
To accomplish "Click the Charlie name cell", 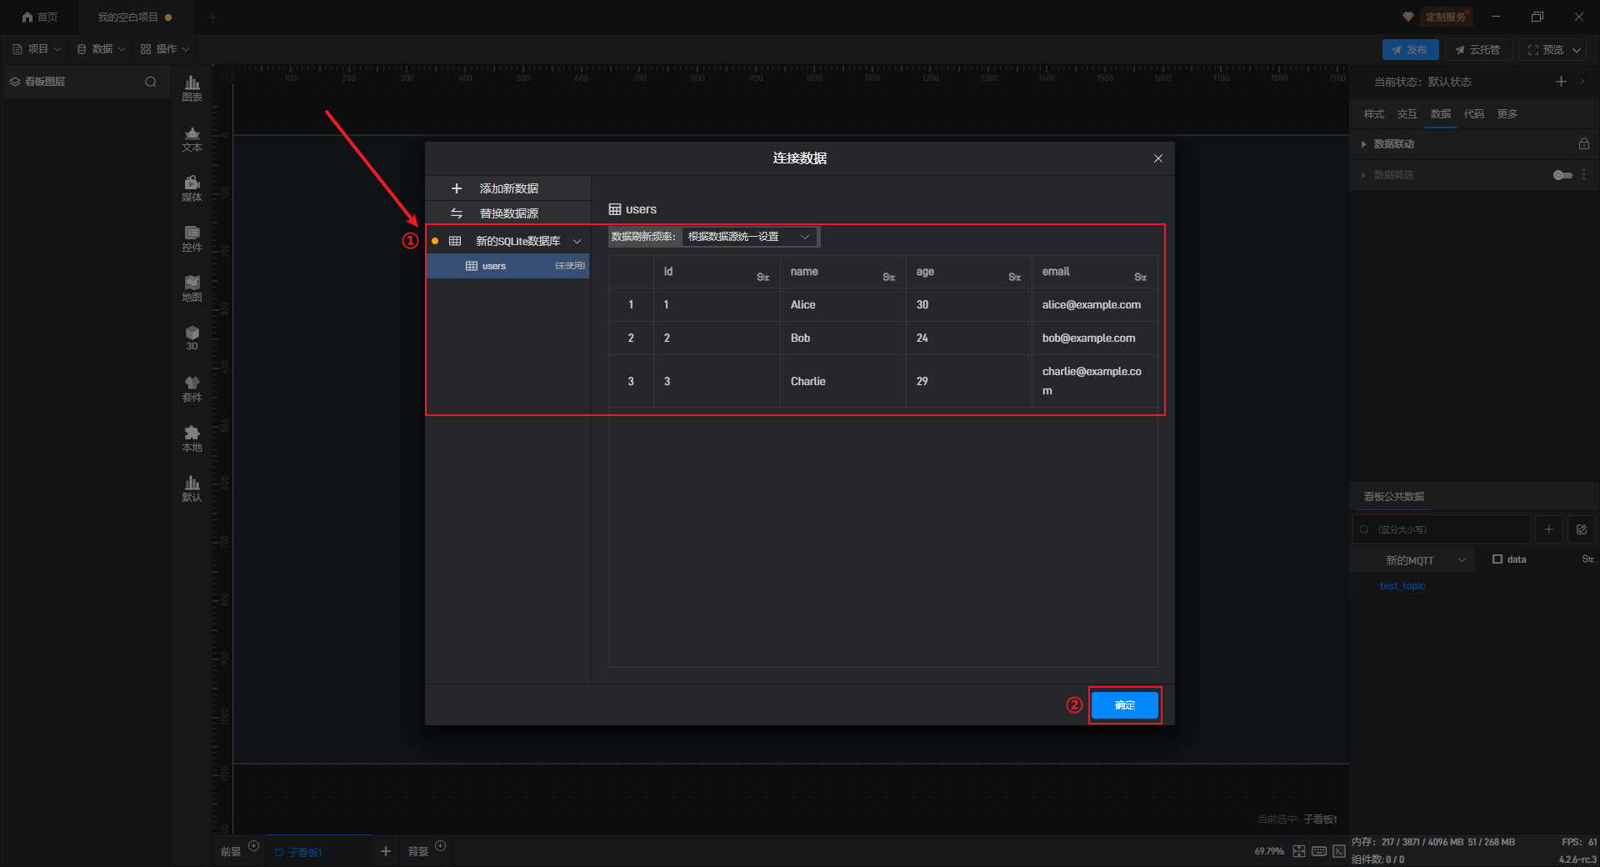I will pos(842,381).
